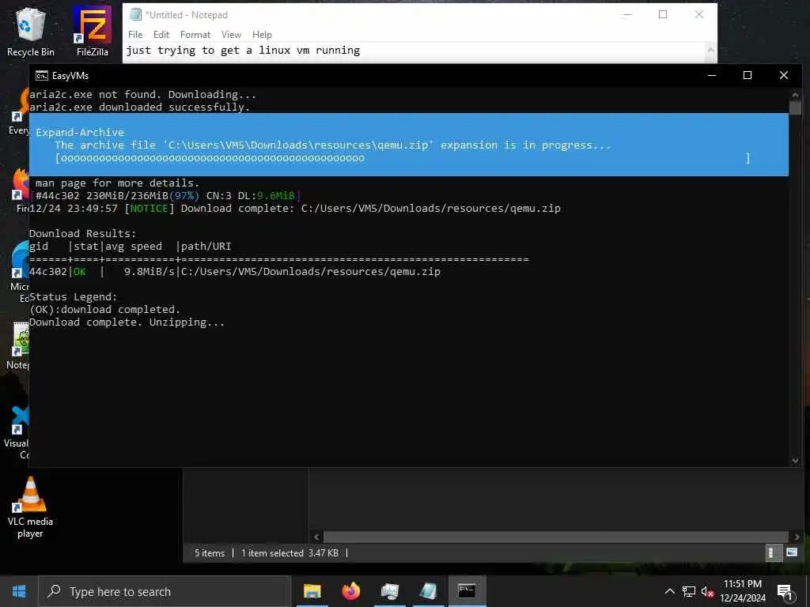Open Firefox from the taskbar
The image size is (810, 607).
tap(350, 591)
